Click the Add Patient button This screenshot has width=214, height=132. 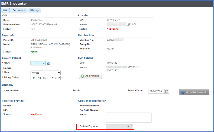coord(90,76)
